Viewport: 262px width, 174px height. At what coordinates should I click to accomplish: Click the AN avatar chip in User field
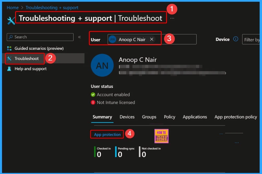click(x=112, y=39)
